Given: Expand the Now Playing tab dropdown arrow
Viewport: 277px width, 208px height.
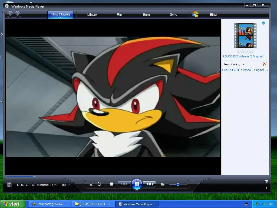Looking at the screenshot, I should pyautogui.click(x=60, y=18).
